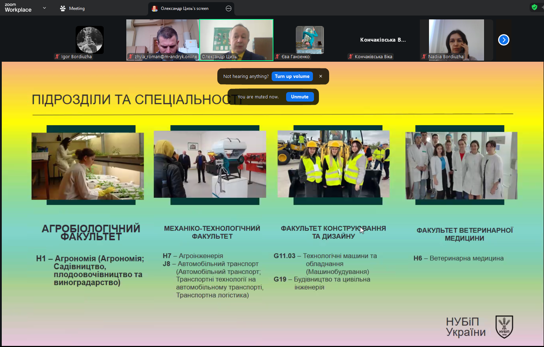The width and height of the screenshot is (544, 347).
Task: Switch to the Meeting tab
Action: pyautogui.click(x=72, y=8)
